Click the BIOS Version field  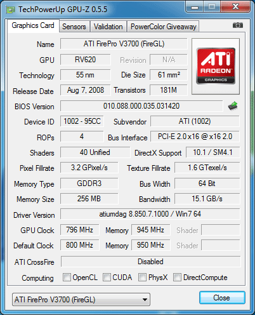point(141,106)
